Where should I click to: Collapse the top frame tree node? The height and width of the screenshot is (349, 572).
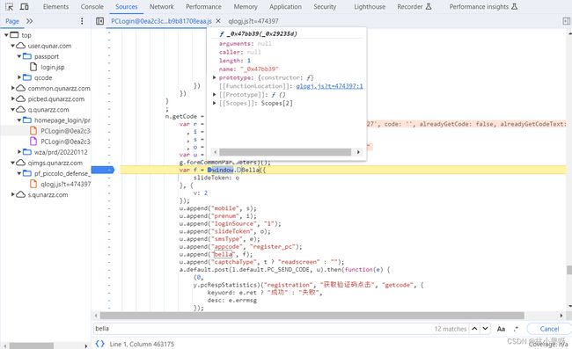coord(6,35)
